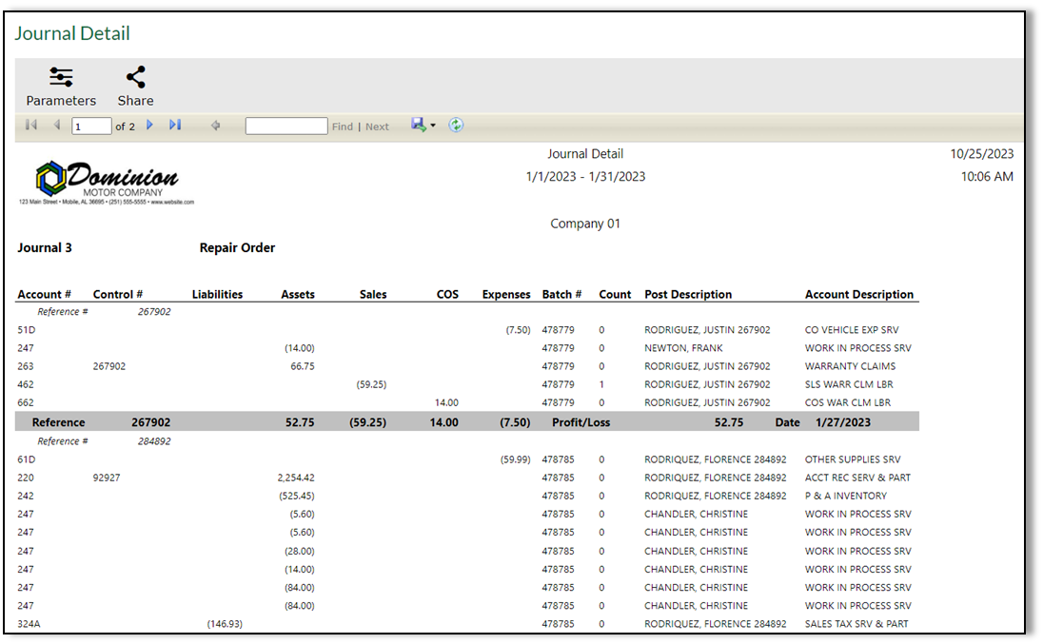Jump to the first page icon
This screenshot has width=1043, height=644.
coord(30,125)
